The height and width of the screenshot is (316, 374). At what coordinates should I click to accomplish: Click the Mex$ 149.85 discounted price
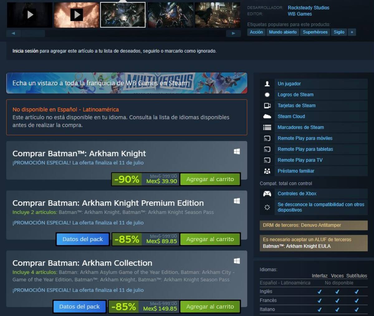(x=160, y=309)
